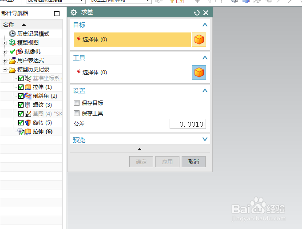Click the 拉伸 (1) extrude icon
The width and height of the screenshot is (302, 229).
[28, 87]
